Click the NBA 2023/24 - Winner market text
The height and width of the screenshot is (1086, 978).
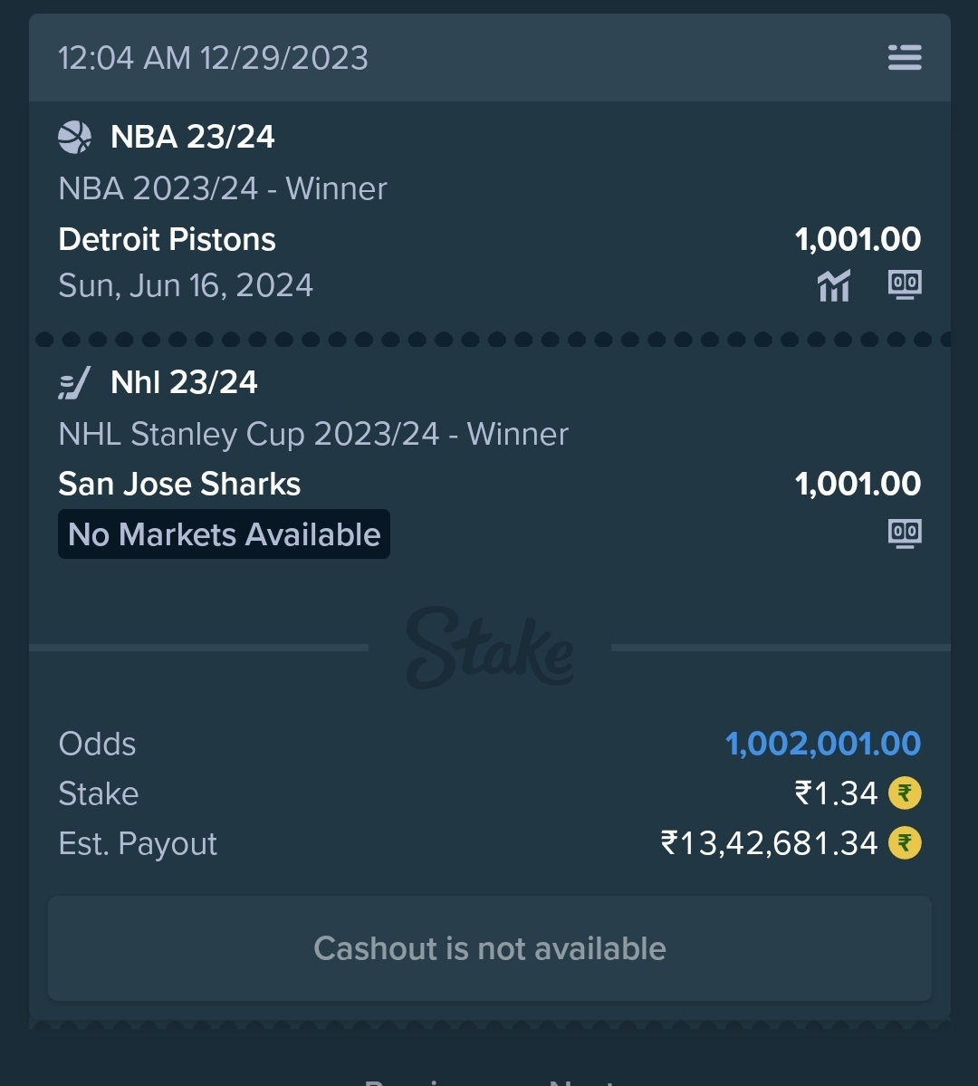(x=223, y=188)
